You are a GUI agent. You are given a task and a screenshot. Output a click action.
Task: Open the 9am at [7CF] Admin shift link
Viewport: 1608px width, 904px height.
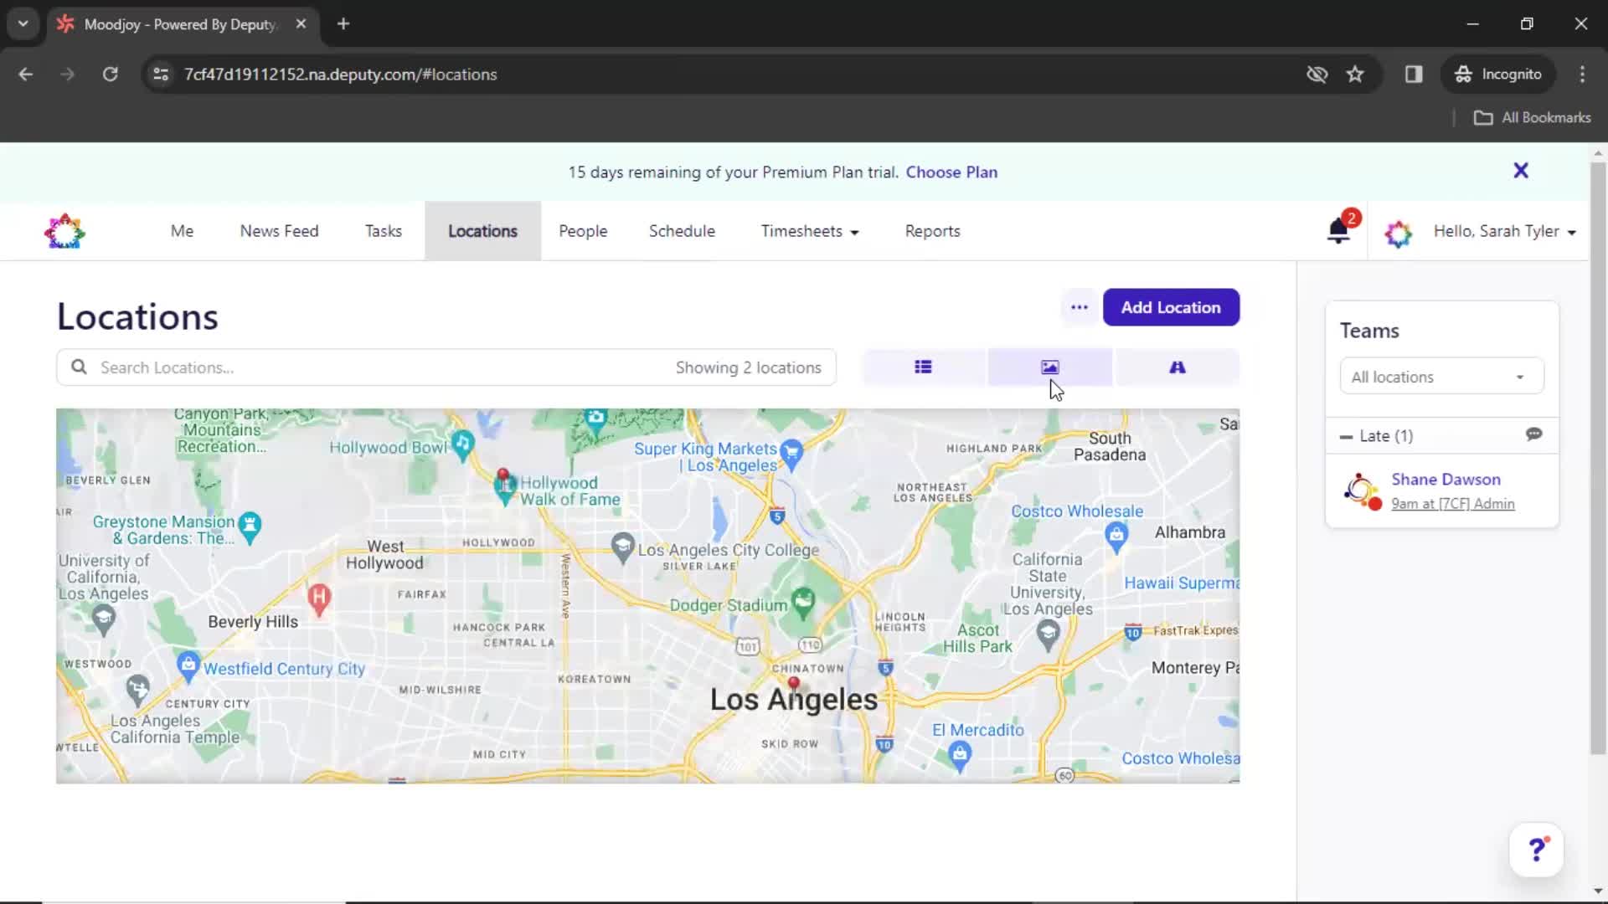tap(1452, 504)
